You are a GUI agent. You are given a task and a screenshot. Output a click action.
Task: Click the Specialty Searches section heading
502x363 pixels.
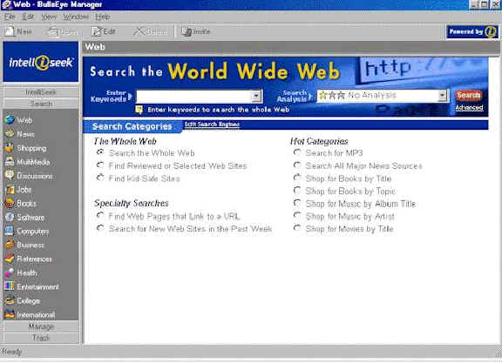(132, 203)
